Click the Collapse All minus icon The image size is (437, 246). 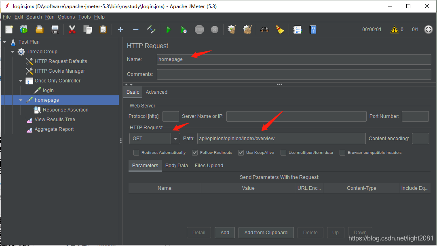tap(136, 29)
